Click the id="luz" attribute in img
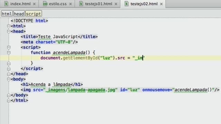Screen dimensions: 221x124 [130, 90]
